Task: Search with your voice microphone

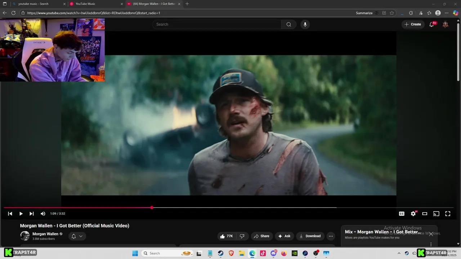Action: point(305,24)
